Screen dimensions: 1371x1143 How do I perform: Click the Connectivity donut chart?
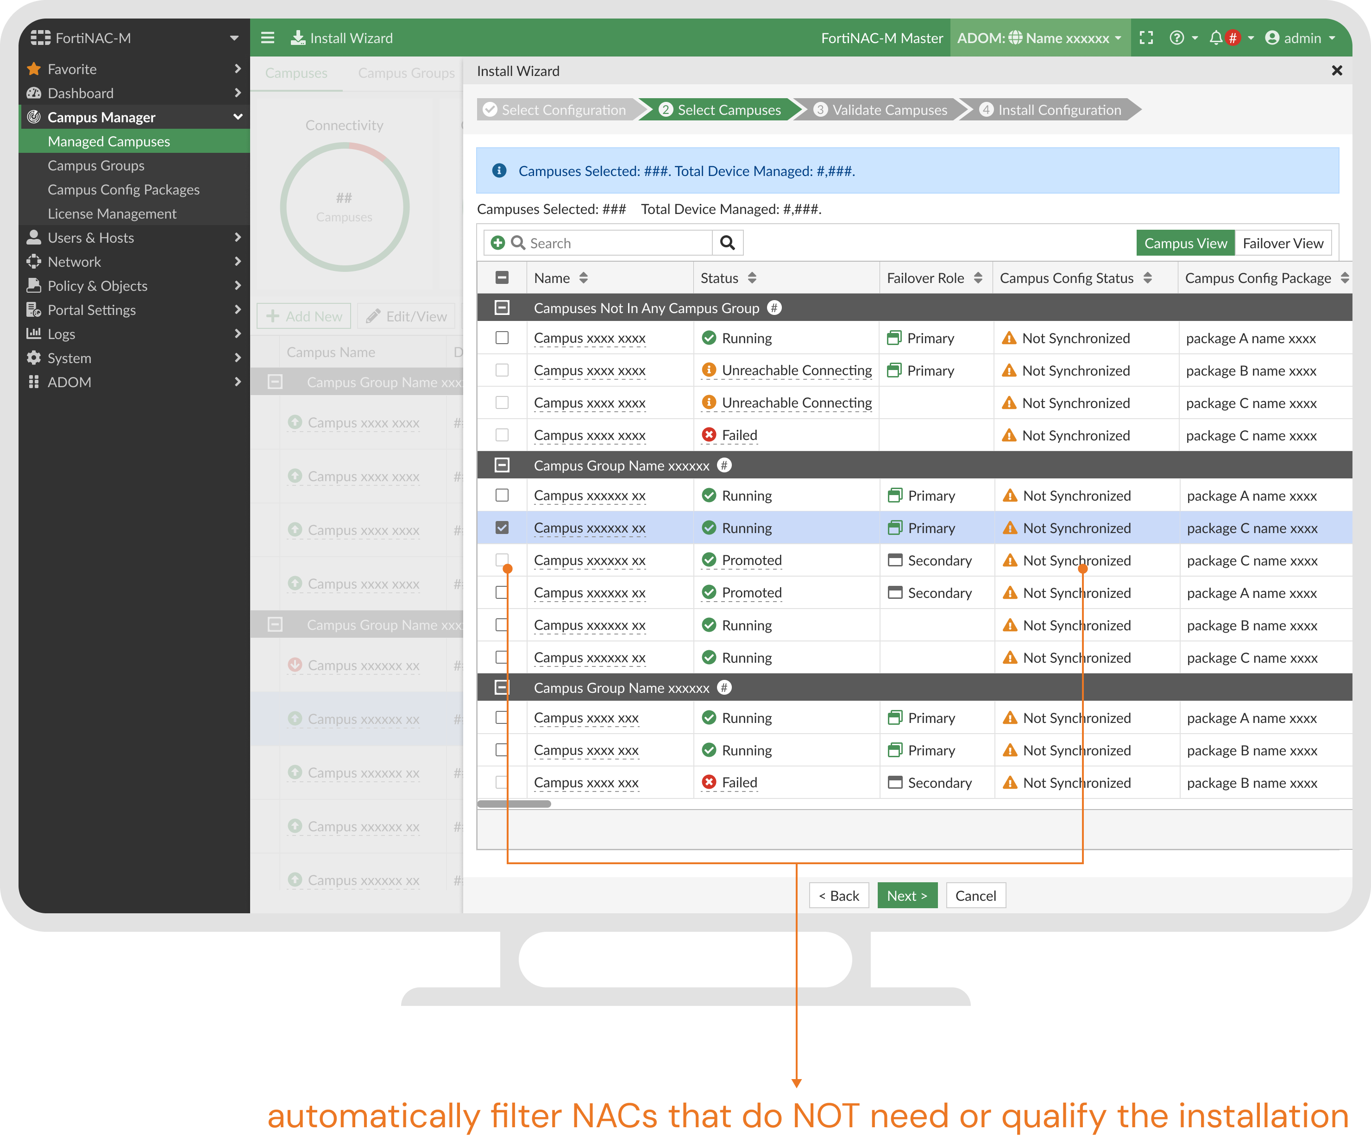pyautogui.click(x=344, y=206)
